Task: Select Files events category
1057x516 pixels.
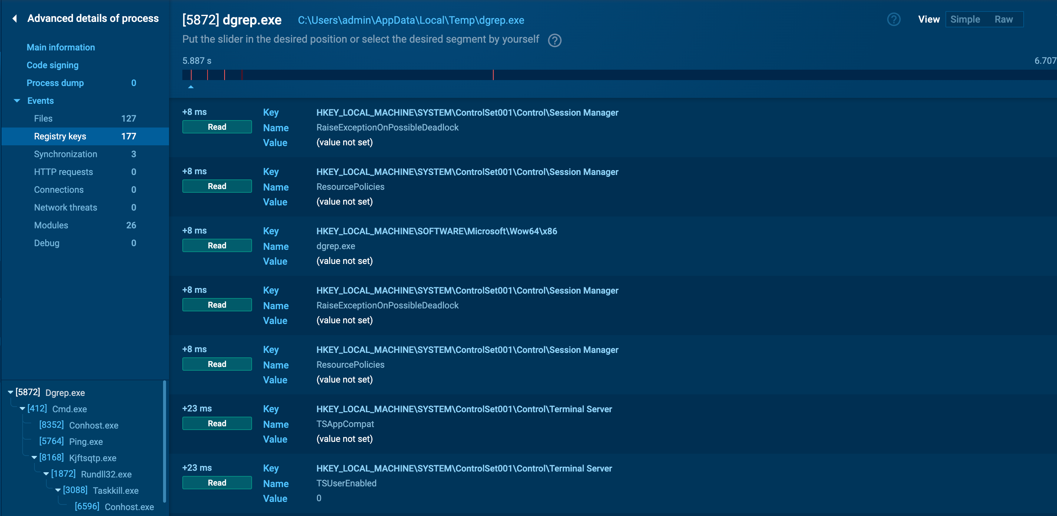Action: tap(43, 118)
